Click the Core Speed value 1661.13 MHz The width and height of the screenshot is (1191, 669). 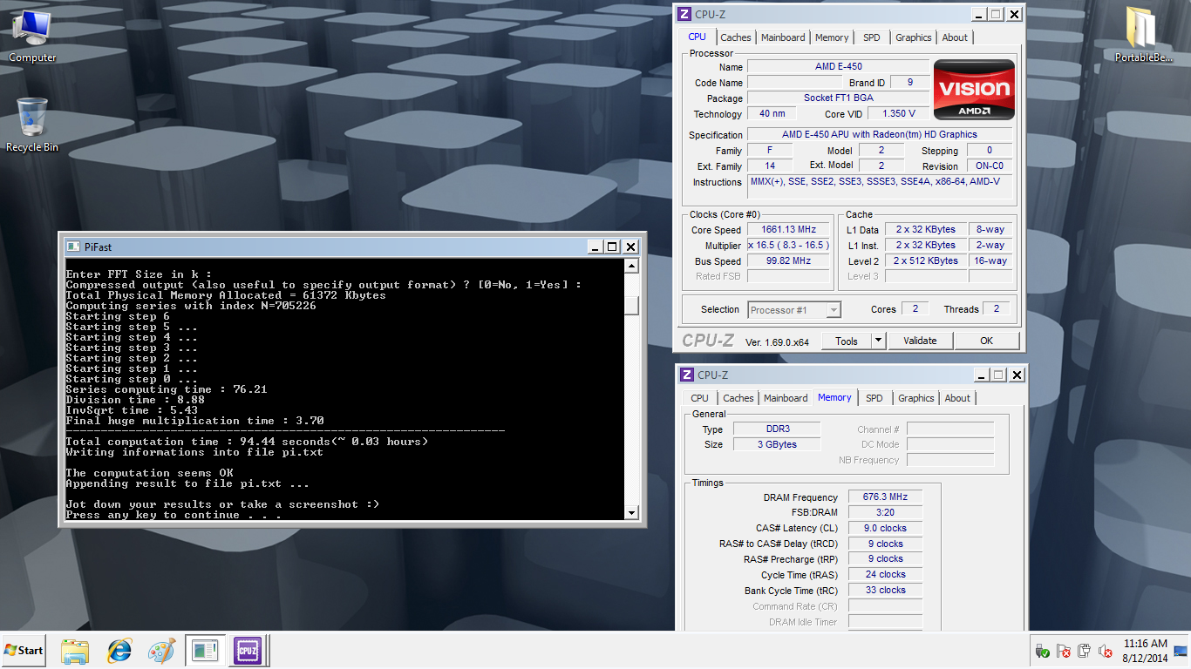(x=788, y=230)
